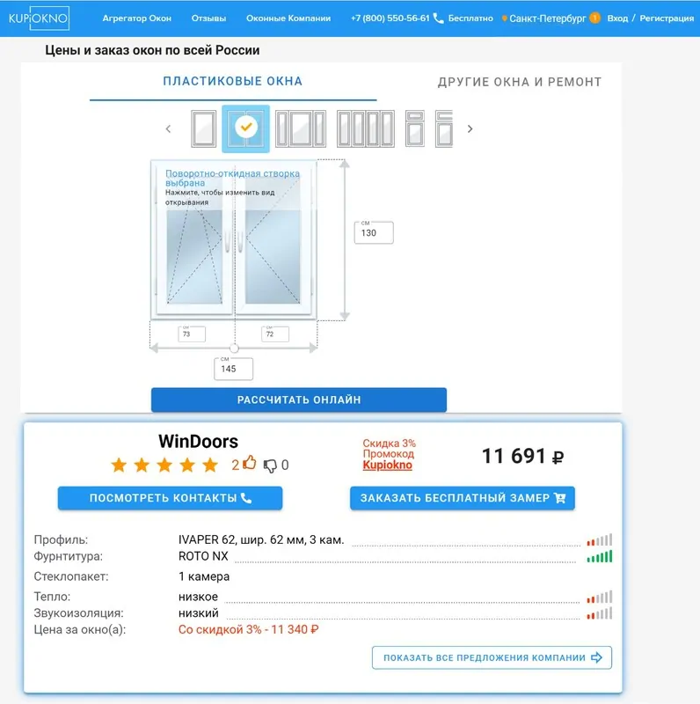Select single-sash window type

[204, 128]
